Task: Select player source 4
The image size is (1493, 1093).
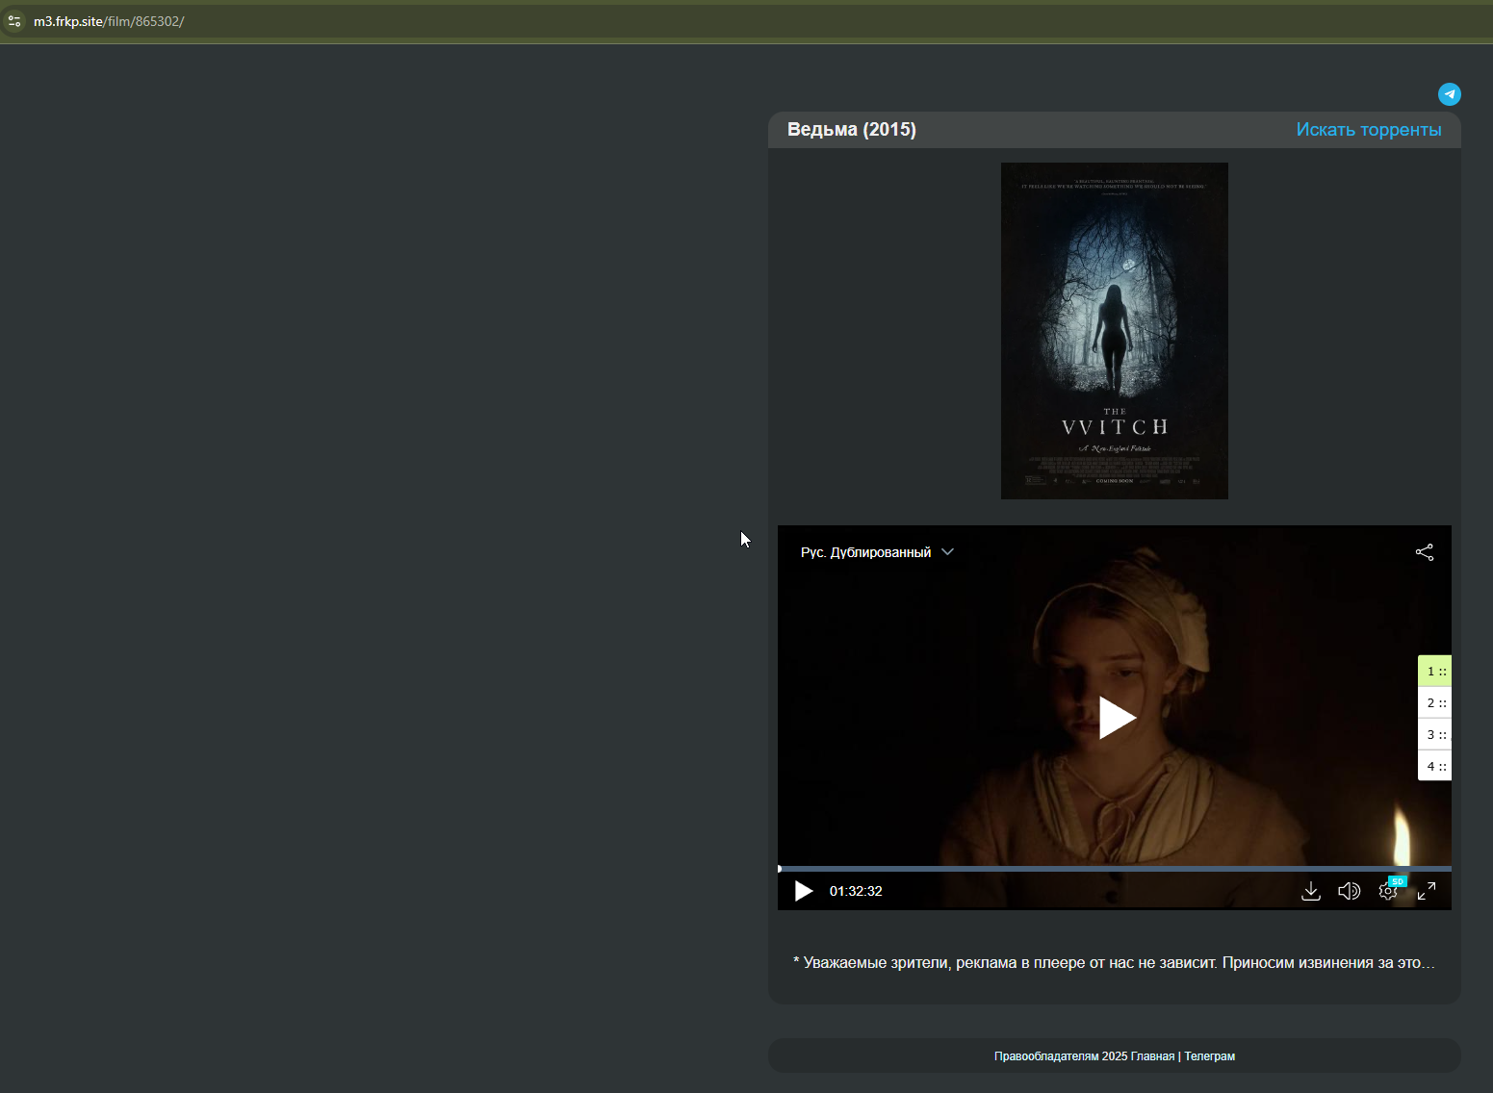Action: pos(1434,766)
